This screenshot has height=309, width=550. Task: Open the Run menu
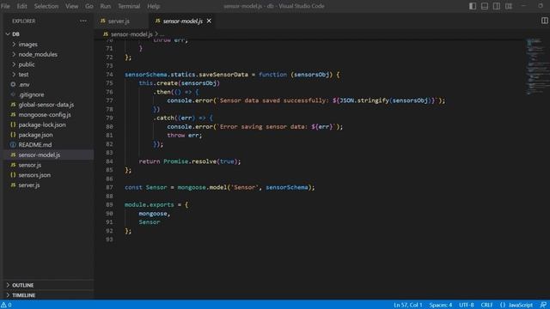(x=105, y=6)
